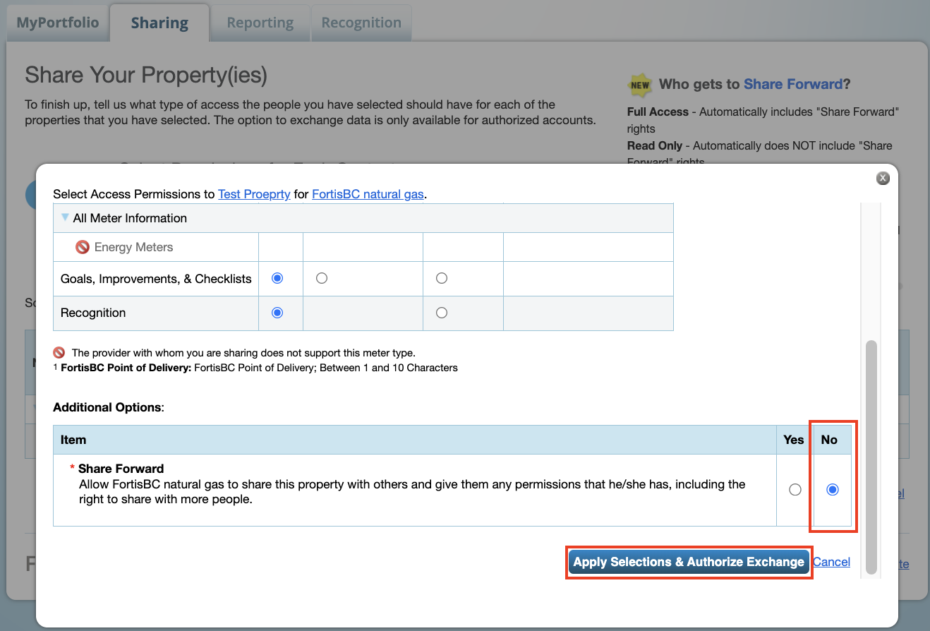Close the access permissions dialog
The width and height of the screenshot is (930, 631).
pos(883,179)
